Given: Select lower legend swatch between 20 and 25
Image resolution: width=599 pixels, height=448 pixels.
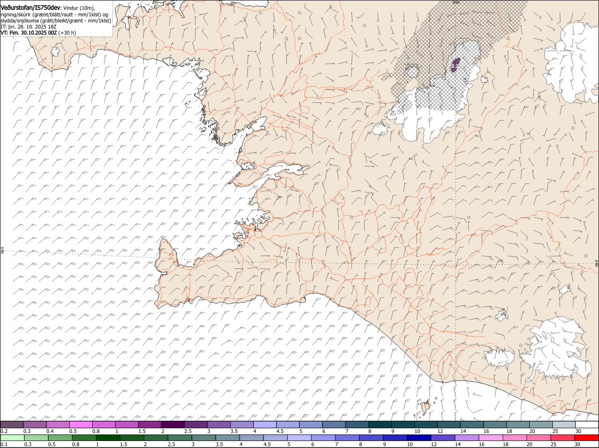Looking at the screenshot, I should [x=538, y=438].
